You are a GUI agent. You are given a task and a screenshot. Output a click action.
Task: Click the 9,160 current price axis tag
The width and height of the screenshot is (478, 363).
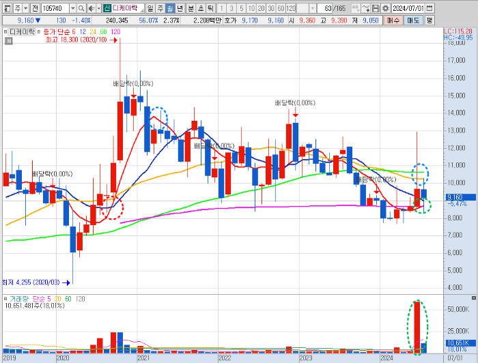tap(461, 197)
